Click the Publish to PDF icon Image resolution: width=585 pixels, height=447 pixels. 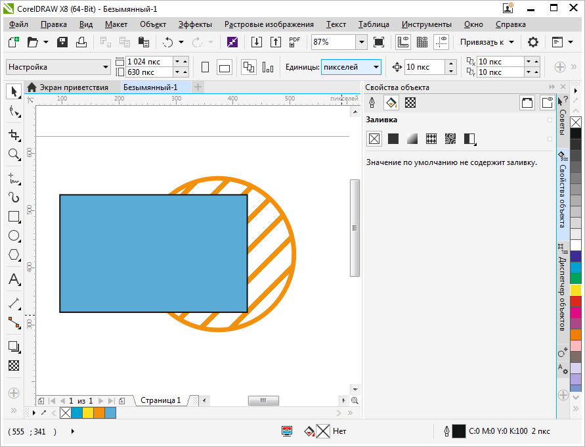coord(295,42)
